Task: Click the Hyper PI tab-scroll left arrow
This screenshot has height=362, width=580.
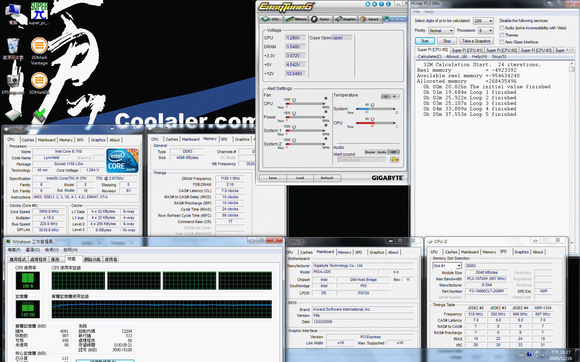Action: [x=567, y=50]
